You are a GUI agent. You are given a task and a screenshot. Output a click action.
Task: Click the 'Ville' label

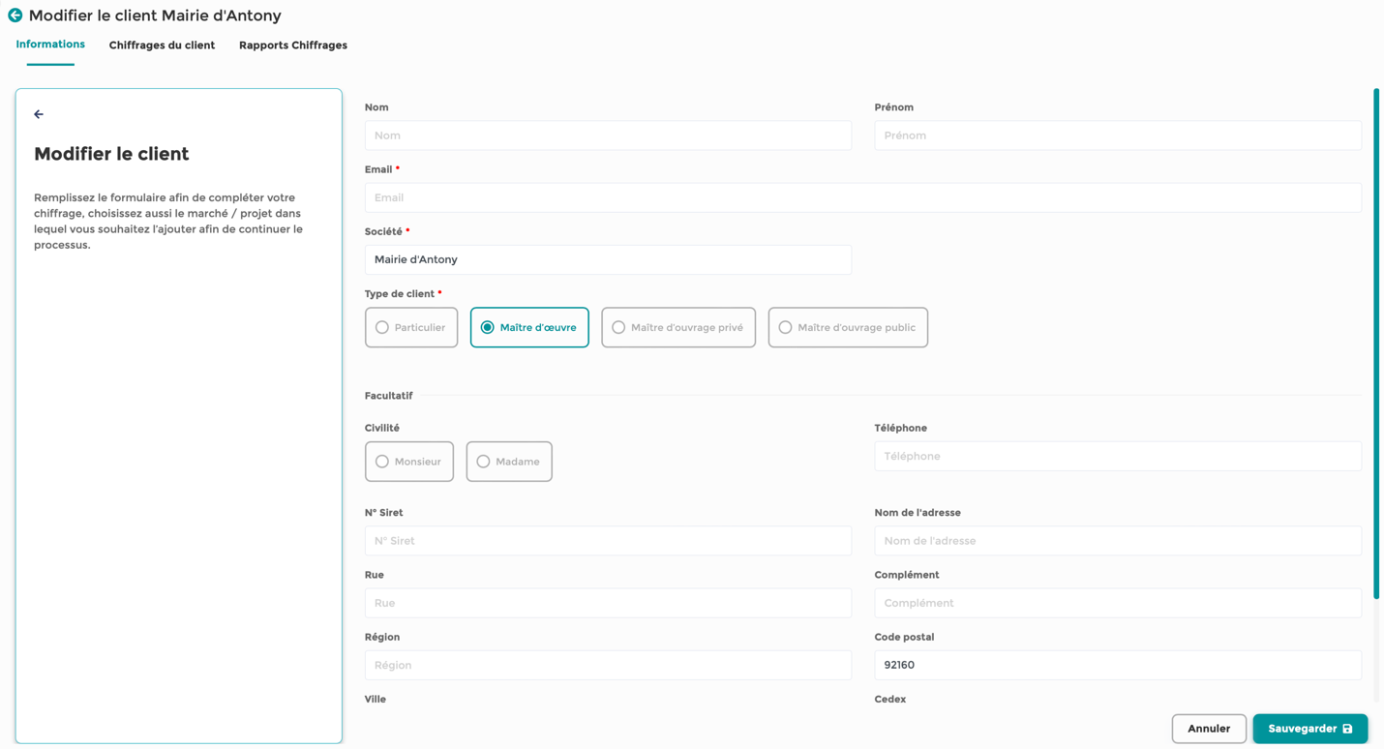[375, 699]
